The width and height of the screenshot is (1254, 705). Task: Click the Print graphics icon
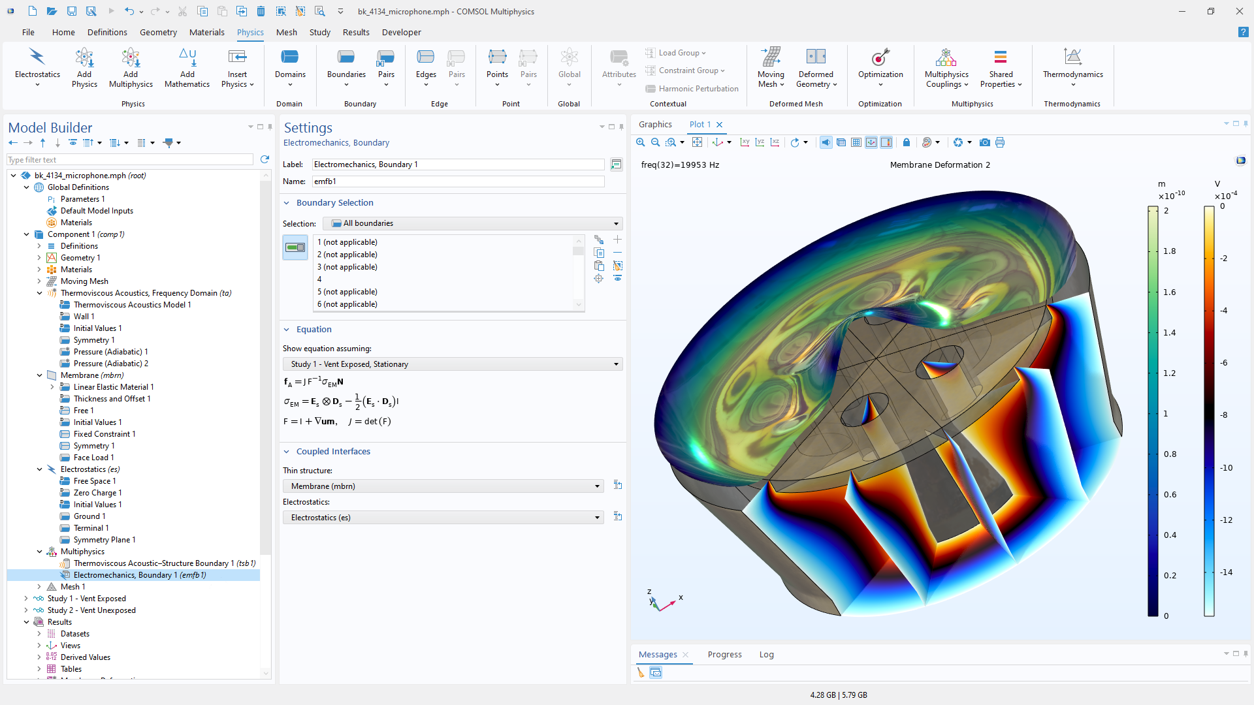tap(1000, 142)
